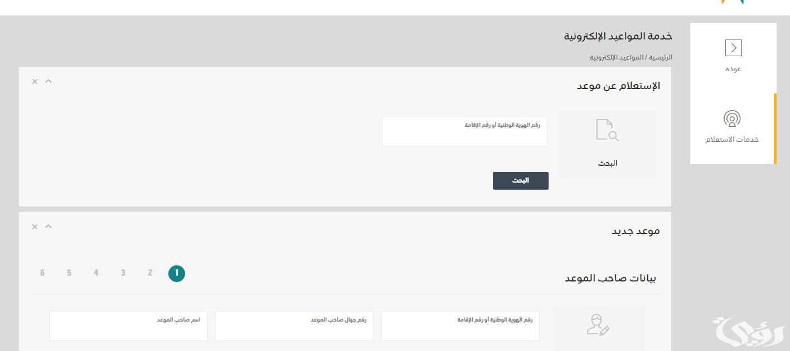Jump to step 5 of the wizard
This screenshot has width=790, height=351.
coord(69,273)
